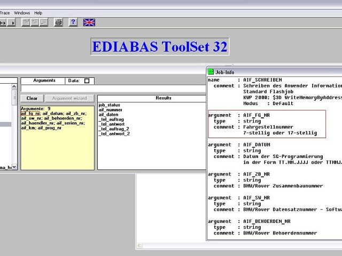Click the job list scrollbar down arrow
342x256 pixels.
14,167
